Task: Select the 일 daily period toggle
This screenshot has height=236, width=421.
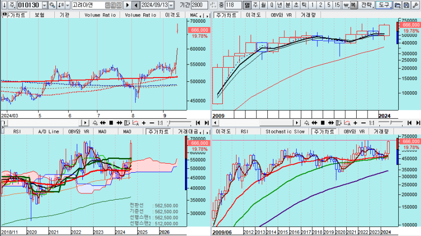Action: click(x=247, y=5)
